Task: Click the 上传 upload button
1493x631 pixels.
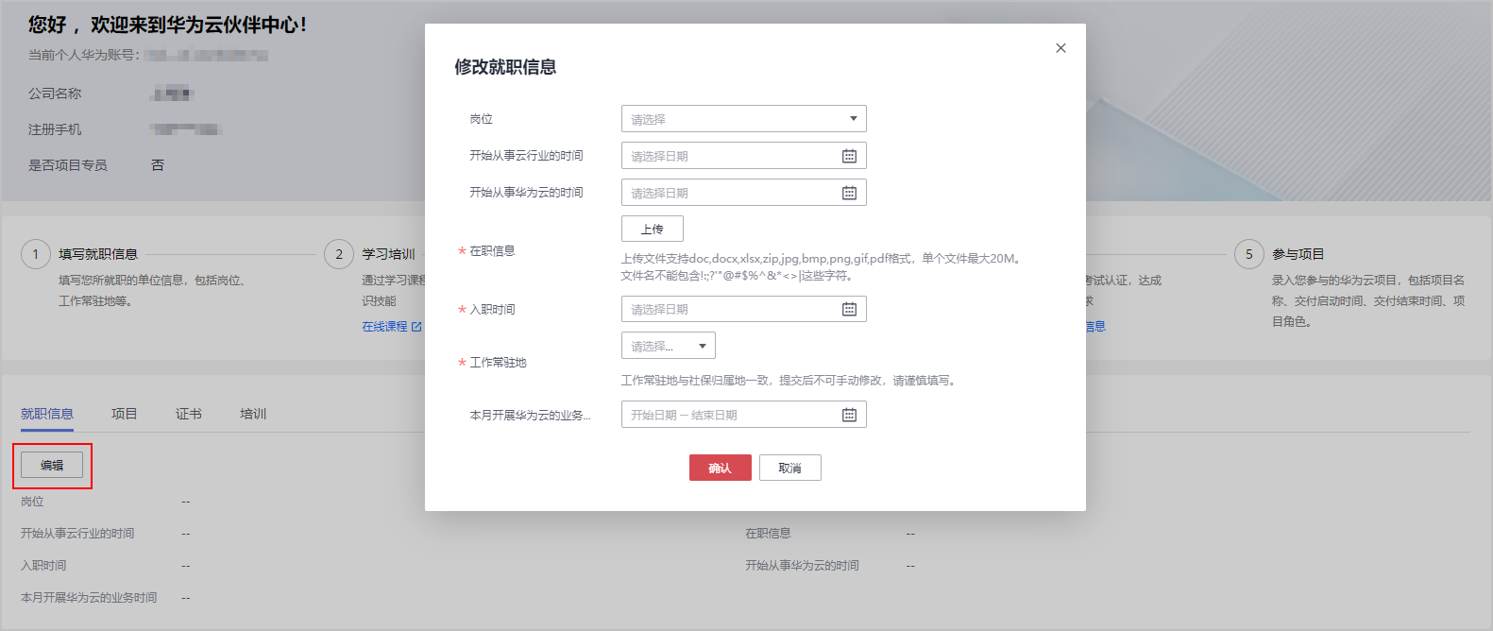Action: click(652, 229)
